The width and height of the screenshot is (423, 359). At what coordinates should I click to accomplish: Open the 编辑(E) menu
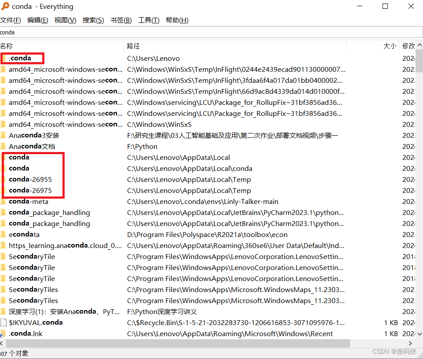(x=38, y=20)
